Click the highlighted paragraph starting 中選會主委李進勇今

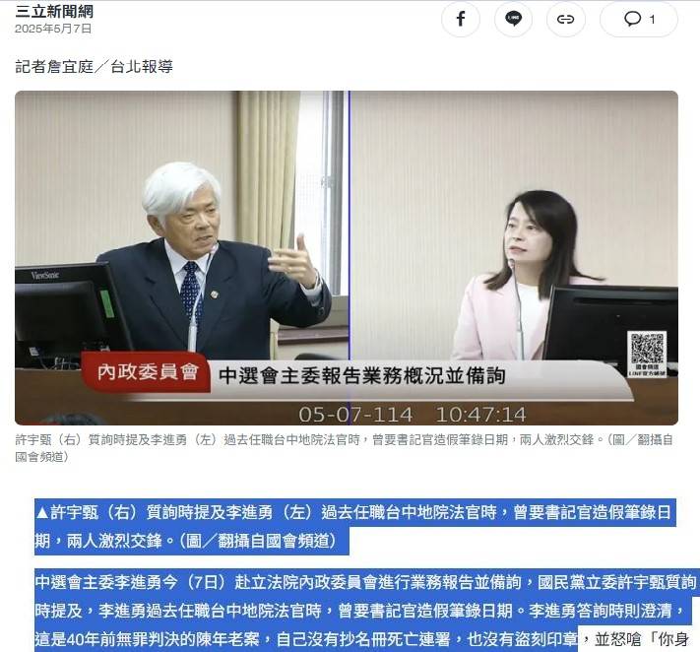(x=364, y=594)
